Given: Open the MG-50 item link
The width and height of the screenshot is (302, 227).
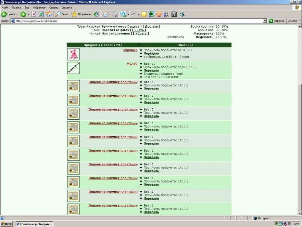Looking at the screenshot, I should coord(132,64).
